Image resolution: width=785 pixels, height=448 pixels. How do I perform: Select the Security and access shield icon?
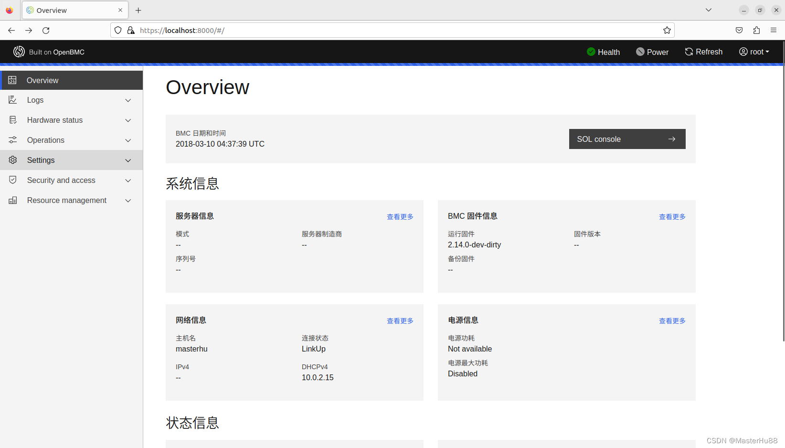coord(12,180)
